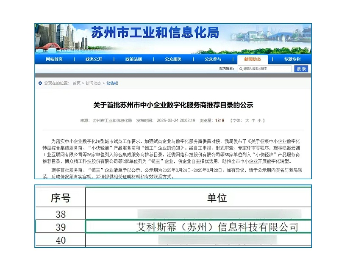Click the site title 苏州市工业和信息化局
Image resolution: width=339 pixels, height=271 pixels.
(x=155, y=33)
